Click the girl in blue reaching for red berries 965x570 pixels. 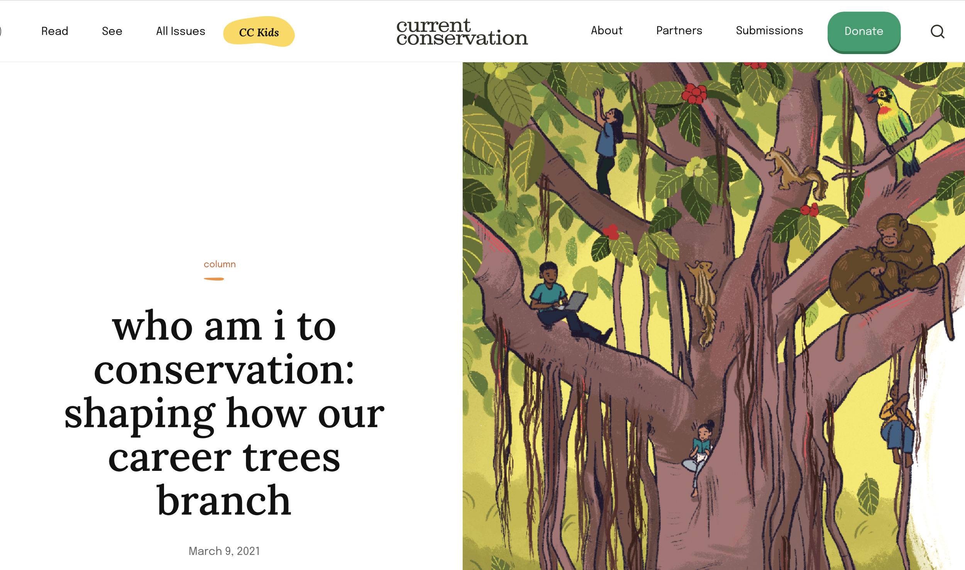[609, 144]
